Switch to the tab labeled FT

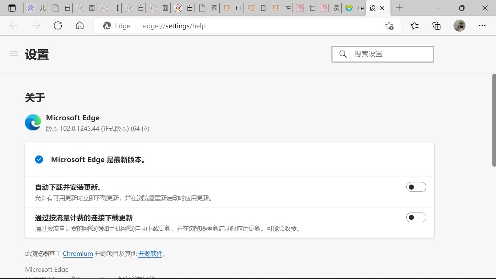tap(232, 8)
